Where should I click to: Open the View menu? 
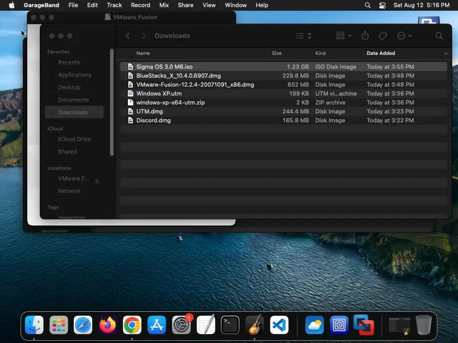click(x=209, y=5)
